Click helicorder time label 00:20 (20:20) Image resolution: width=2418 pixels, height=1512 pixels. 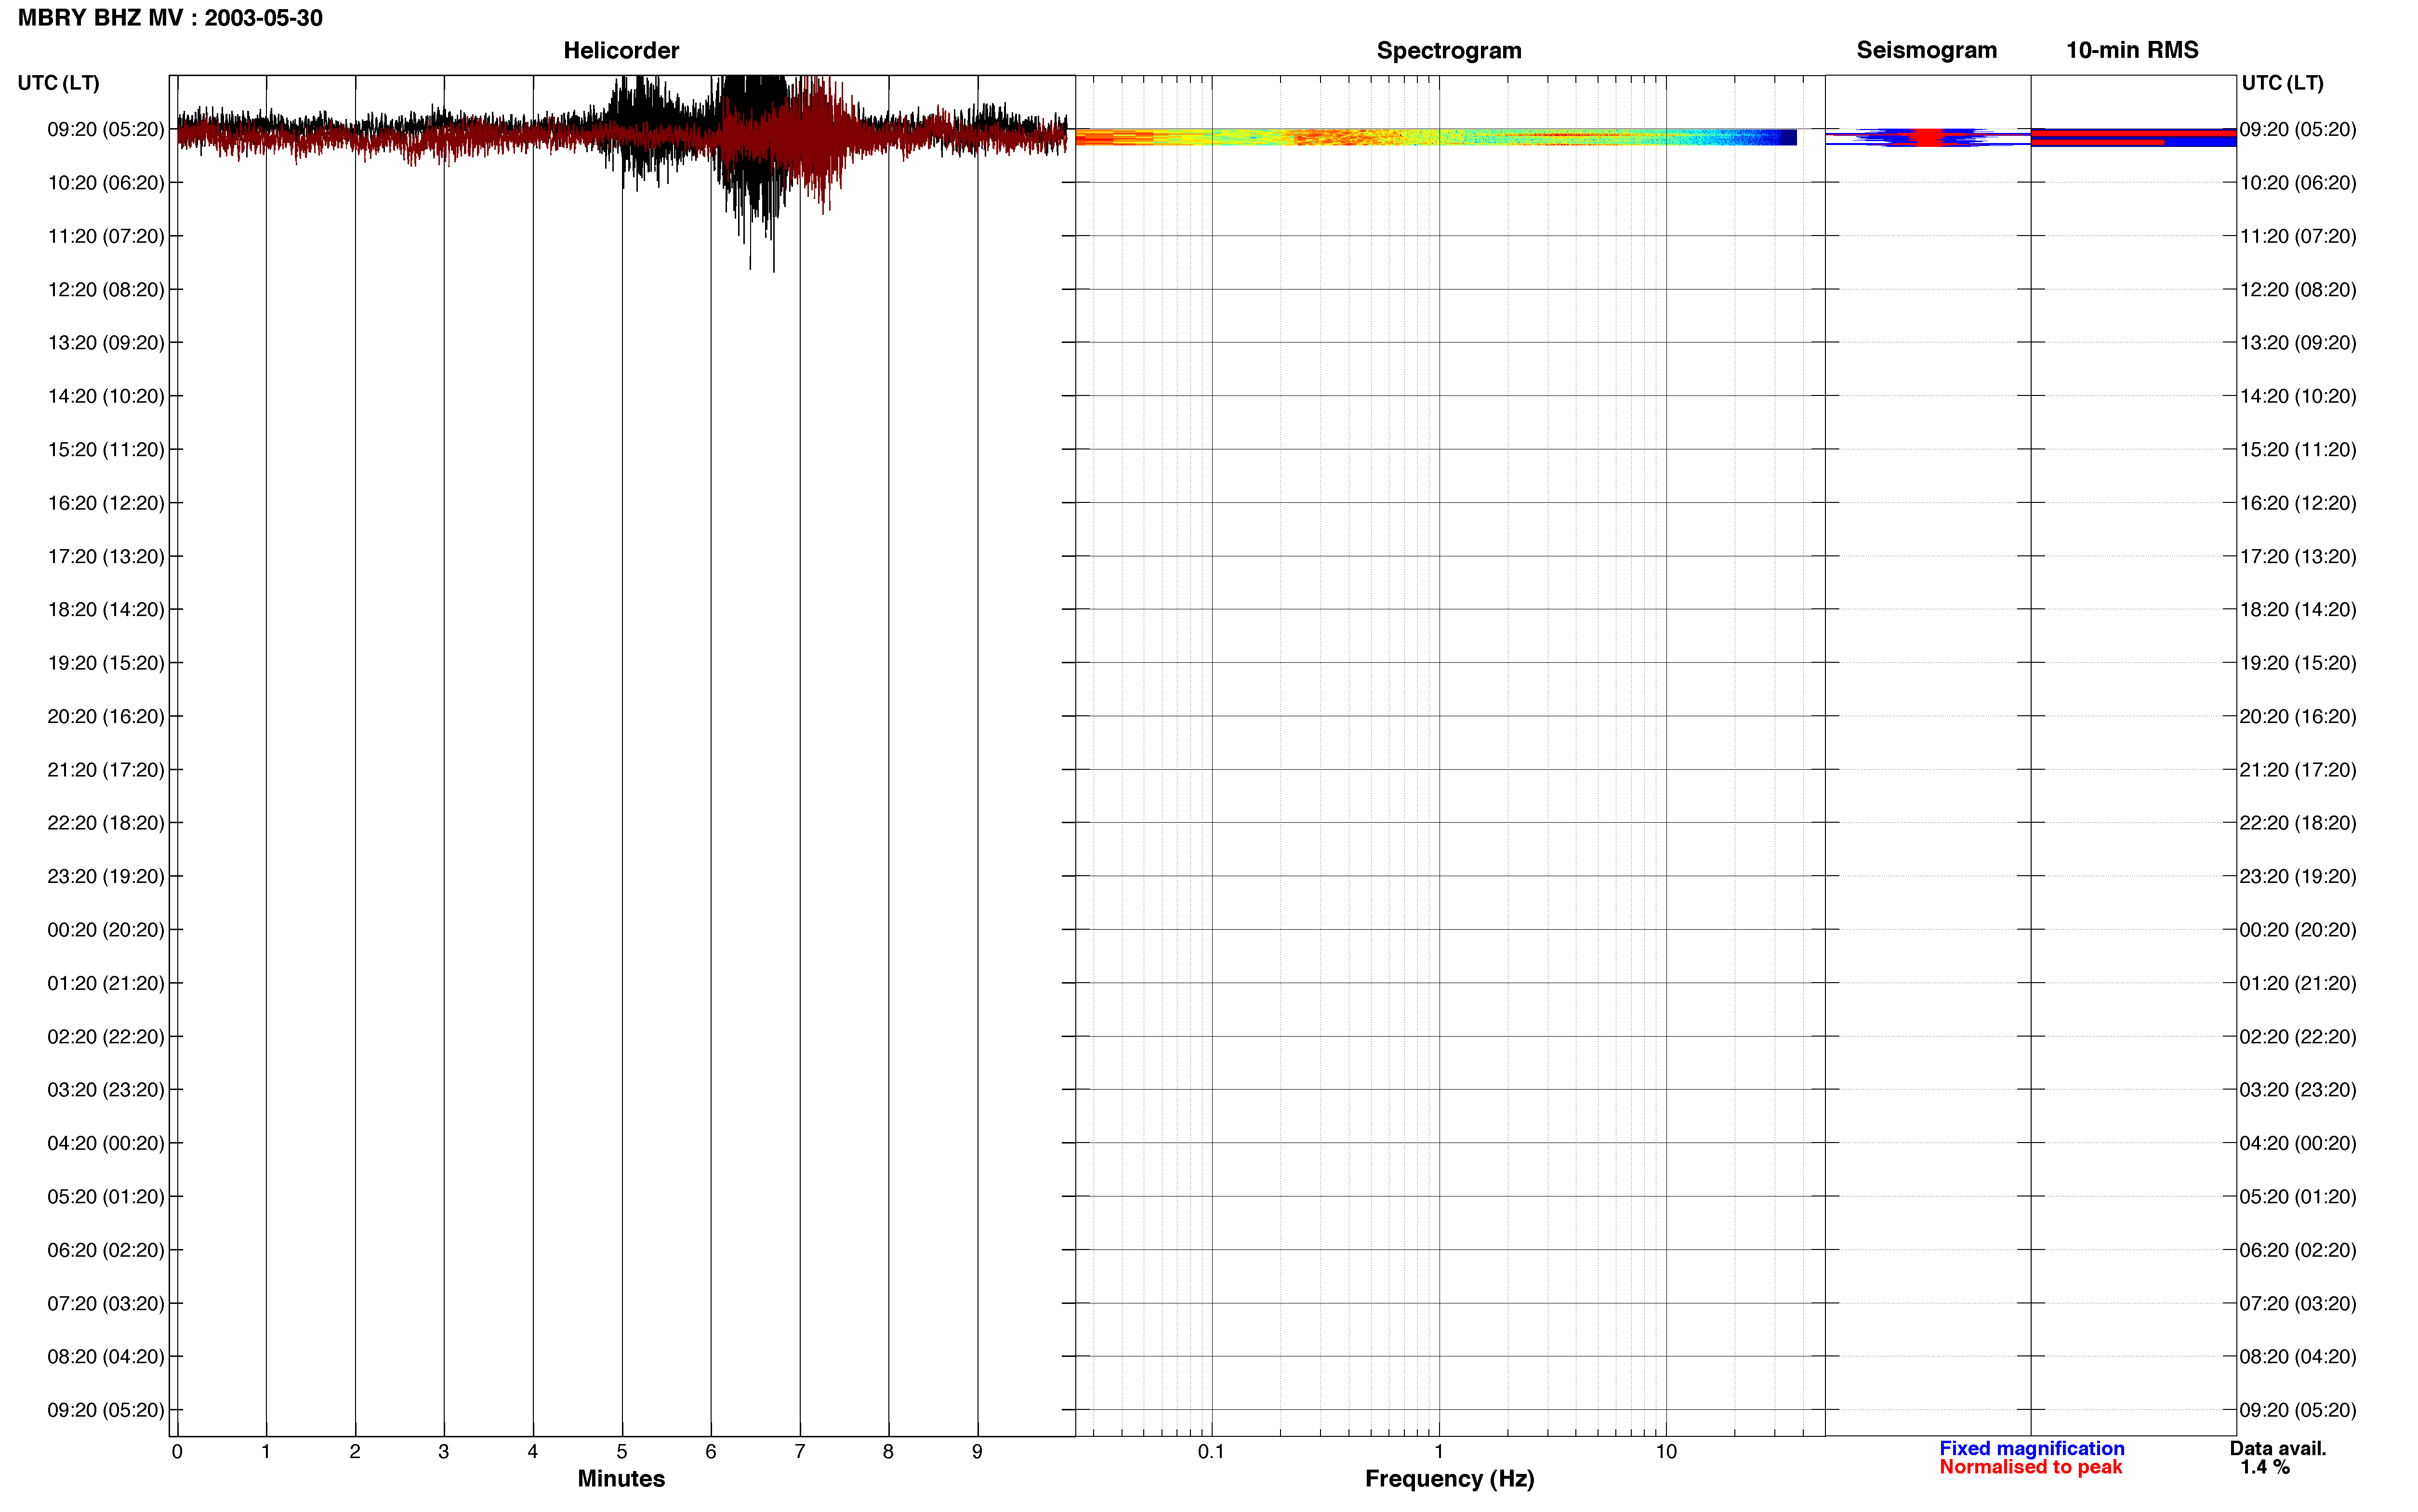106,930
